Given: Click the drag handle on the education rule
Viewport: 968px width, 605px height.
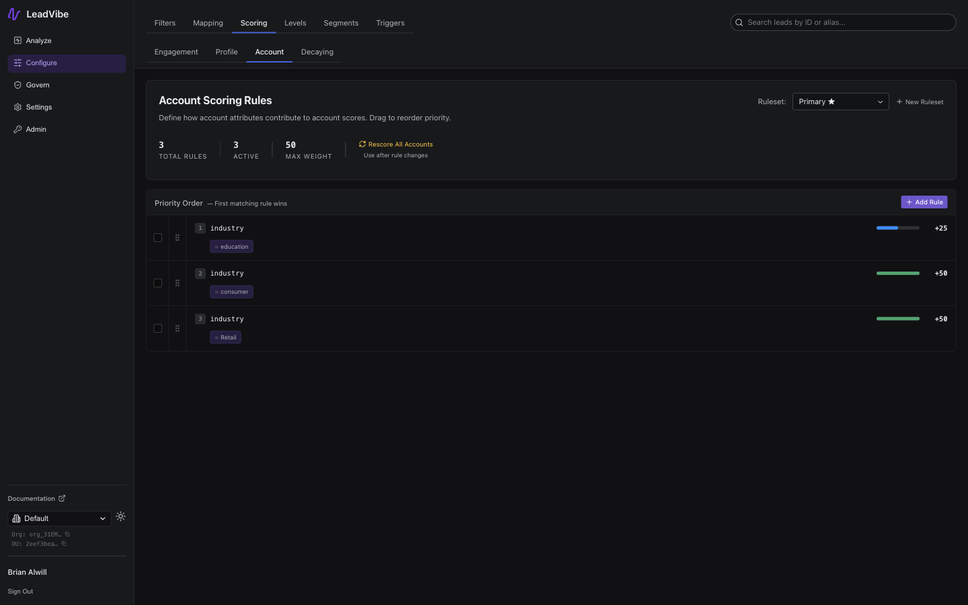Looking at the screenshot, I should 177,237.
